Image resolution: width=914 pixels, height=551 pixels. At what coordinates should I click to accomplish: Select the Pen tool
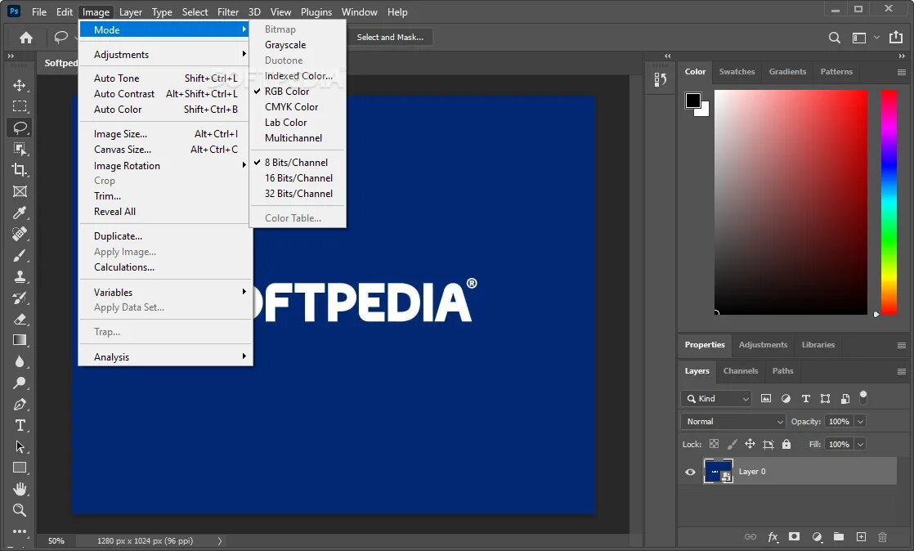[x=20, y=404]
